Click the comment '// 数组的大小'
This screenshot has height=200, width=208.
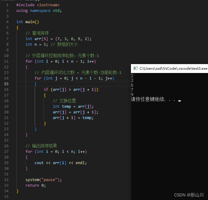point(64,45)
